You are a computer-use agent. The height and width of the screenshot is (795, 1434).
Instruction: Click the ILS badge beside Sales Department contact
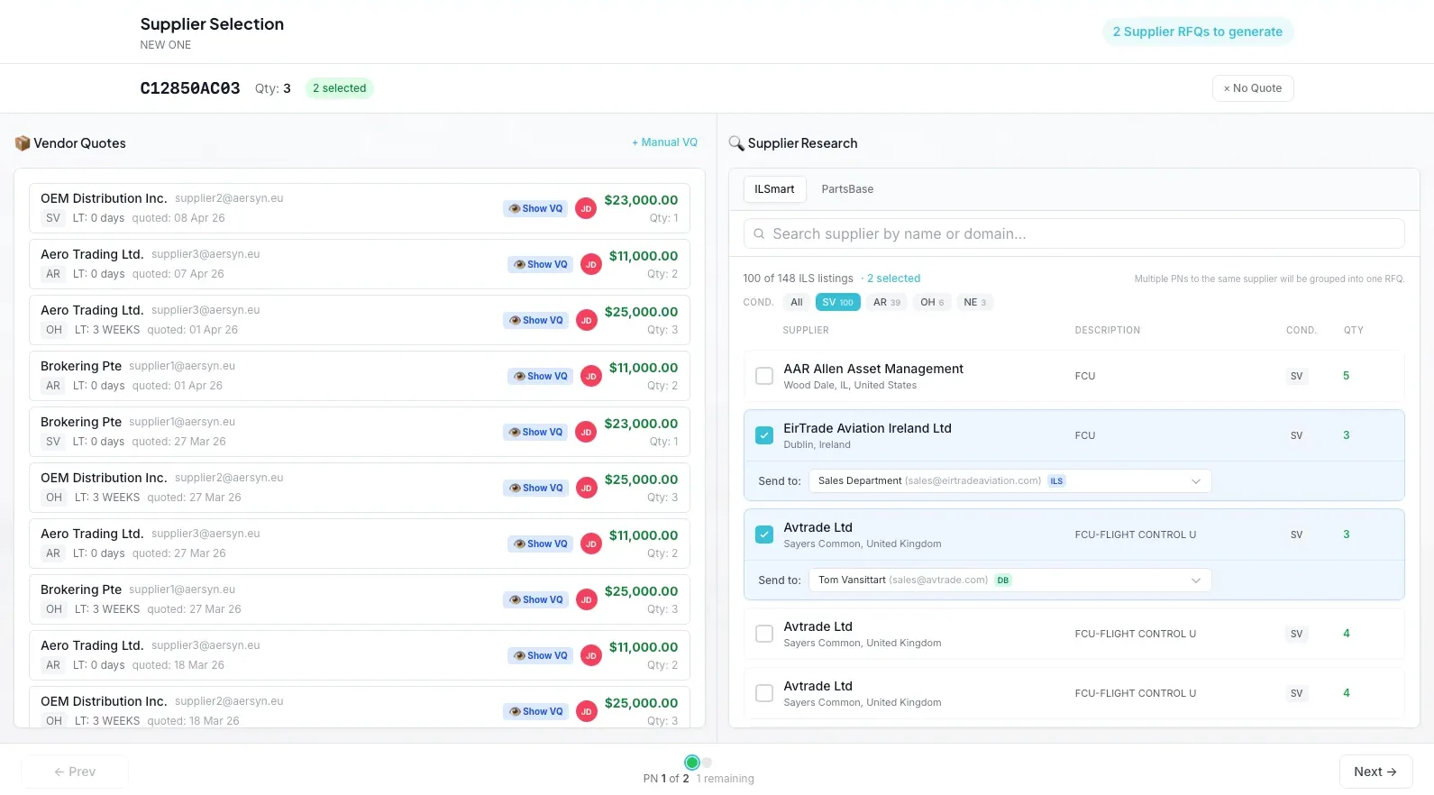click(1056, 481)
